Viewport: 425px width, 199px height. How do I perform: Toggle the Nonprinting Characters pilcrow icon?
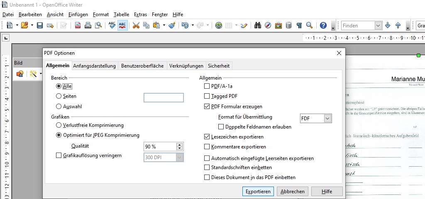coord(299,25)
